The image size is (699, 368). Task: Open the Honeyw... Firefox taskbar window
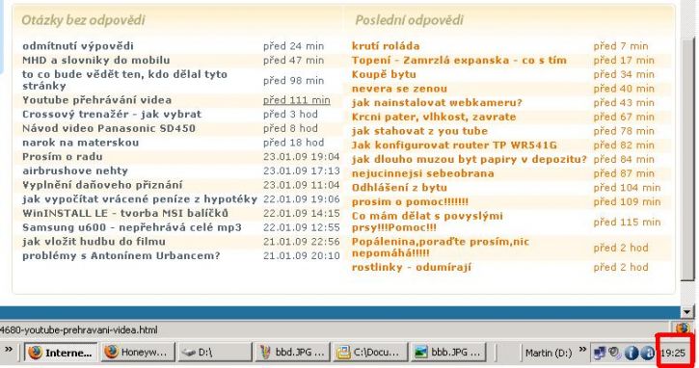click(138, 353)
